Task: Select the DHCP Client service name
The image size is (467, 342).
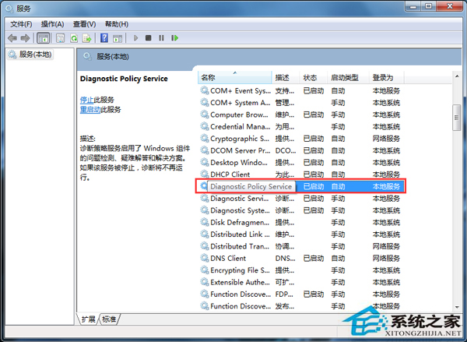Action: coord(230,175)
